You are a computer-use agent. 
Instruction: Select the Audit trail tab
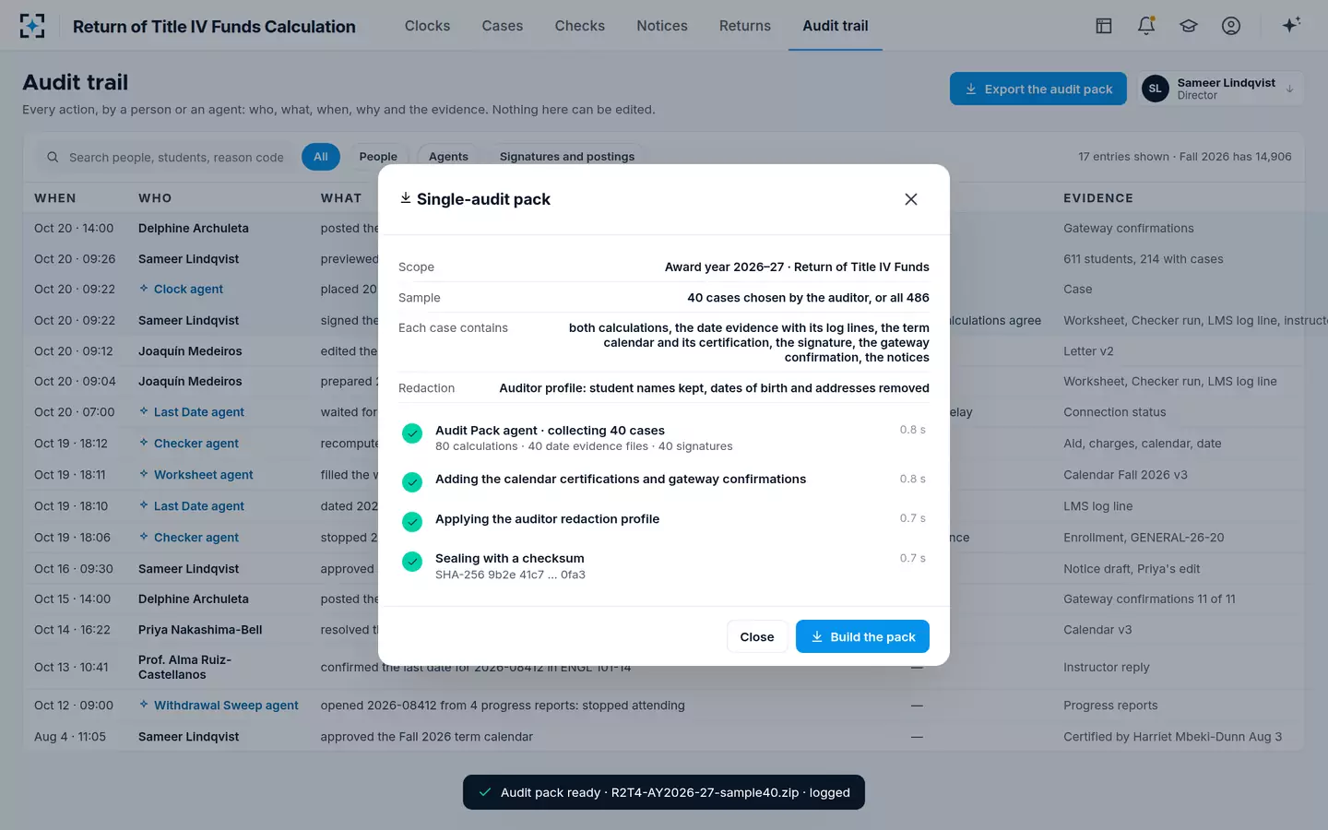tap(836, 26)
